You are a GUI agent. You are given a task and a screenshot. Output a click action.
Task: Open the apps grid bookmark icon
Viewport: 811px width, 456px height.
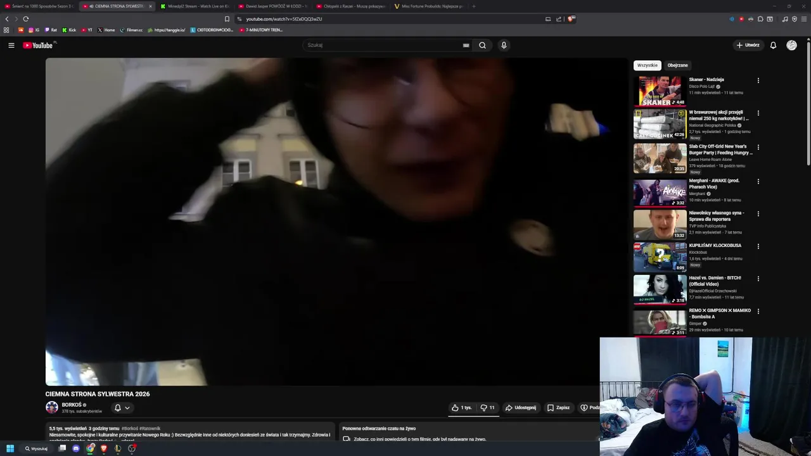[6, 30]
